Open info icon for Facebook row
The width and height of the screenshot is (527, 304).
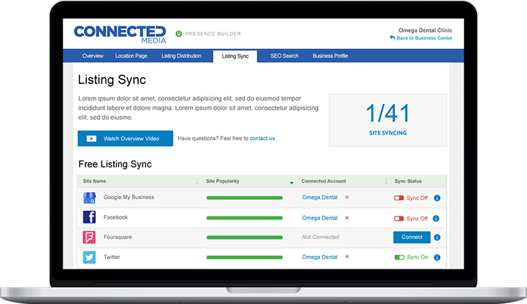(436, 219)
